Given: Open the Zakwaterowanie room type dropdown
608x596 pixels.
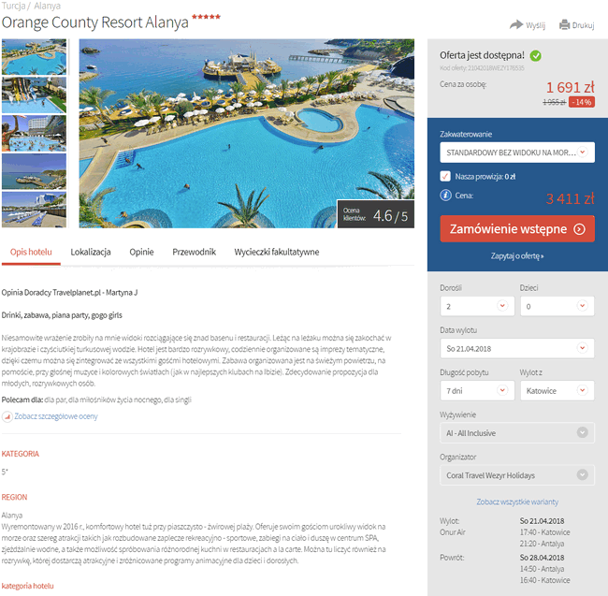Looking at the screenshot, I should click(517, 153).
